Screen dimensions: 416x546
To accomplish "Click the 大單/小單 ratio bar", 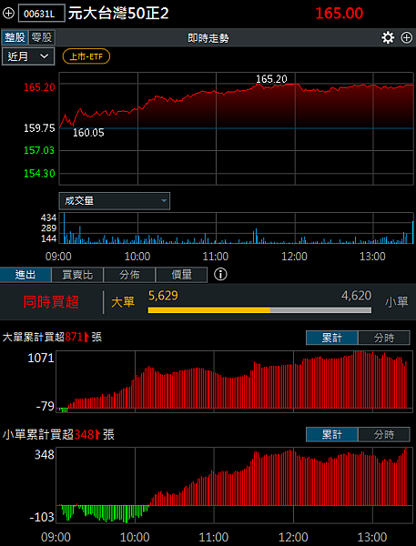I will [x=259, y=310].
